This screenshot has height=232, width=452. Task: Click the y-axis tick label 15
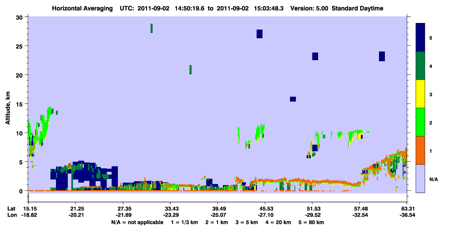tap(19, 104)
